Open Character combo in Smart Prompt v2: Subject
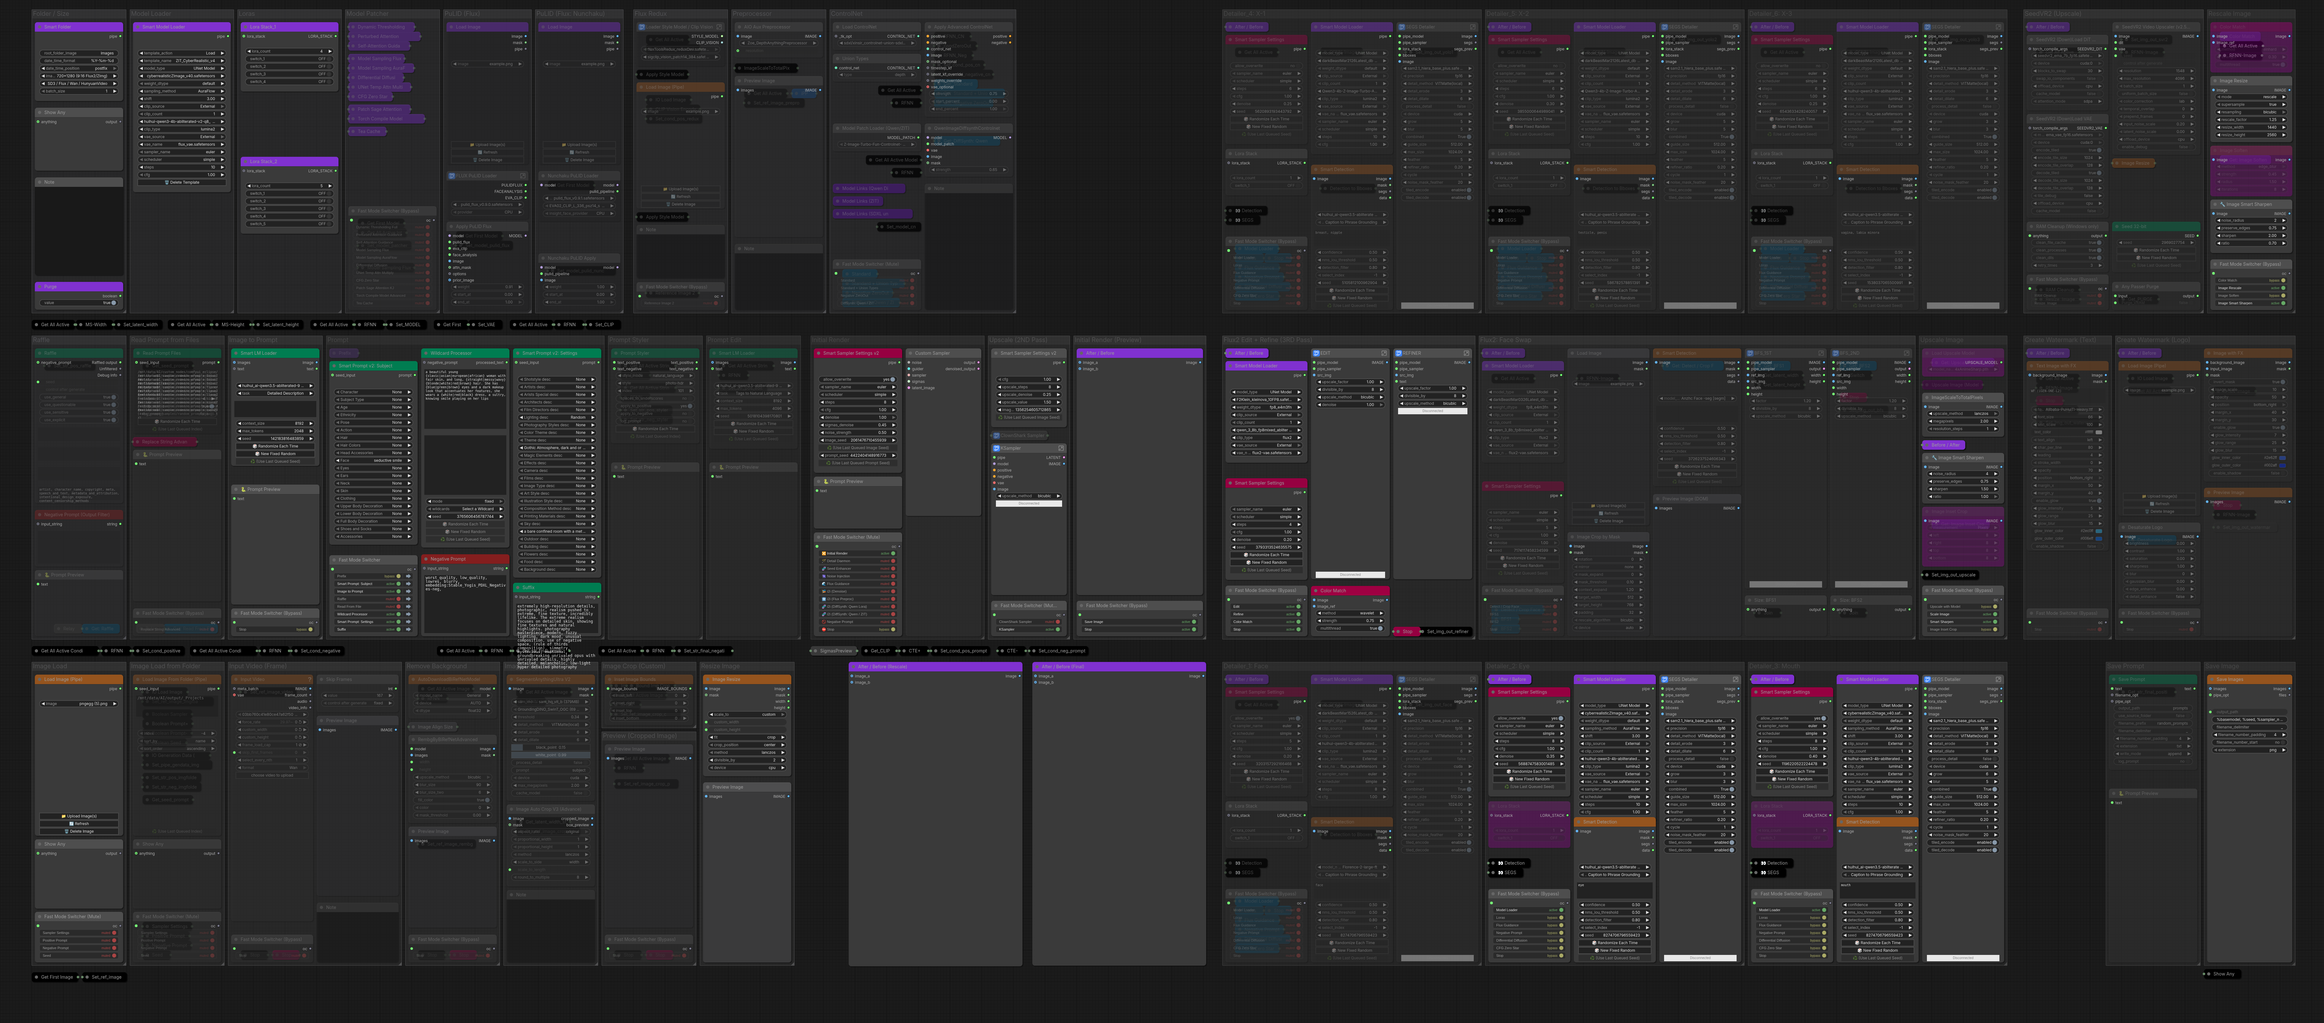Image resolution: width=2324 pixels, height=1023 pixels. 373,392
